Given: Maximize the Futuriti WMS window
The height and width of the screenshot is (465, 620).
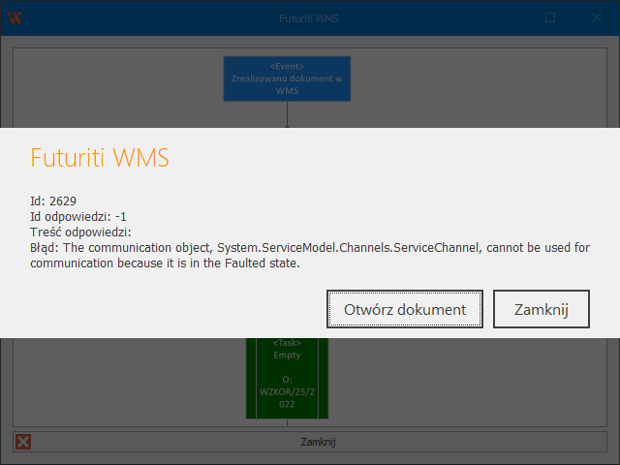Looking at the screenshot, I should click(x=550, y=17).
